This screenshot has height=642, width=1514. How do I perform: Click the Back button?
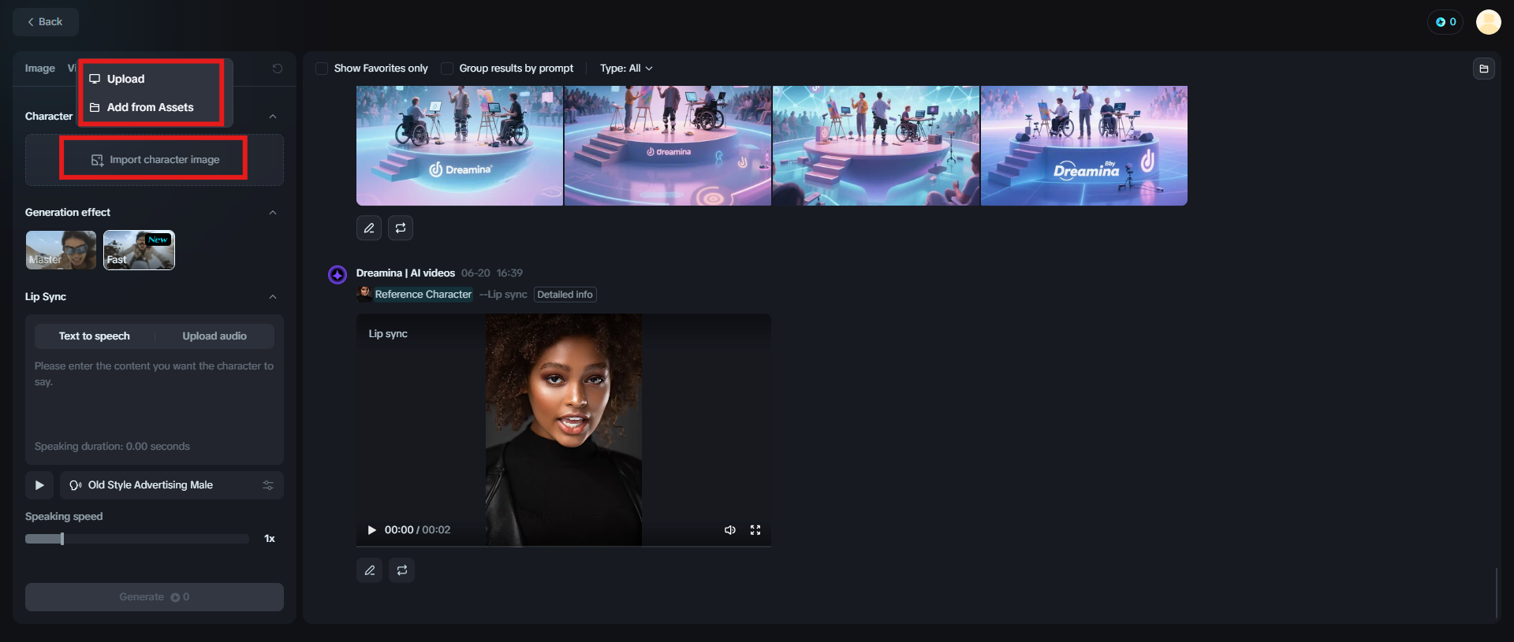46,22
